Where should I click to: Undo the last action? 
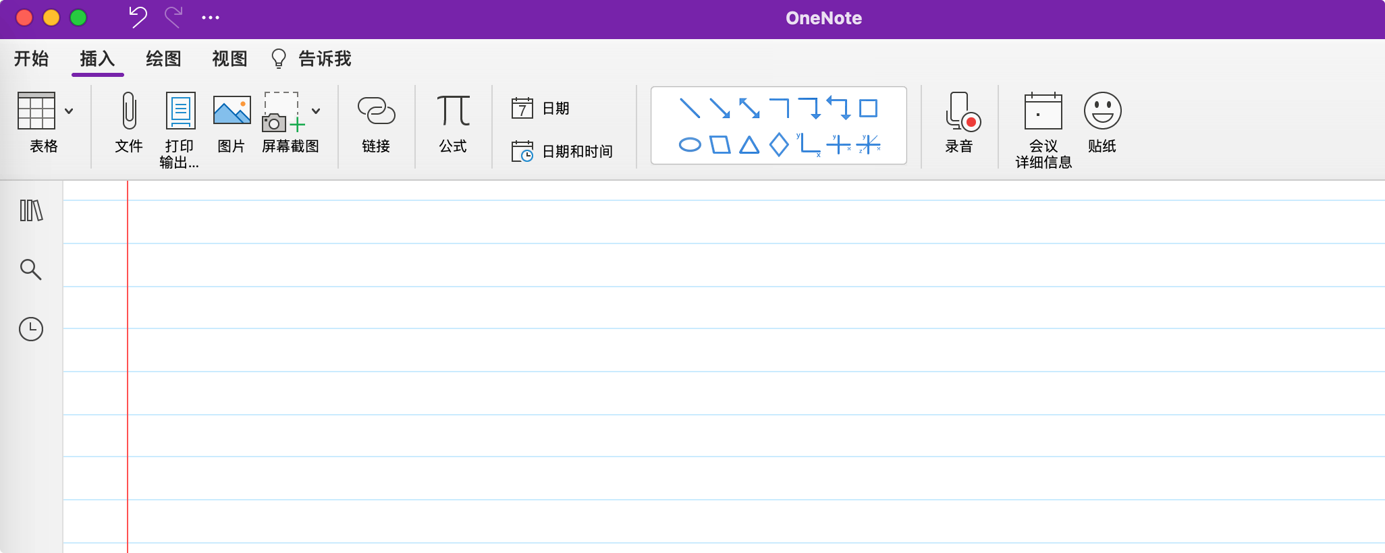tap(138, 18)
